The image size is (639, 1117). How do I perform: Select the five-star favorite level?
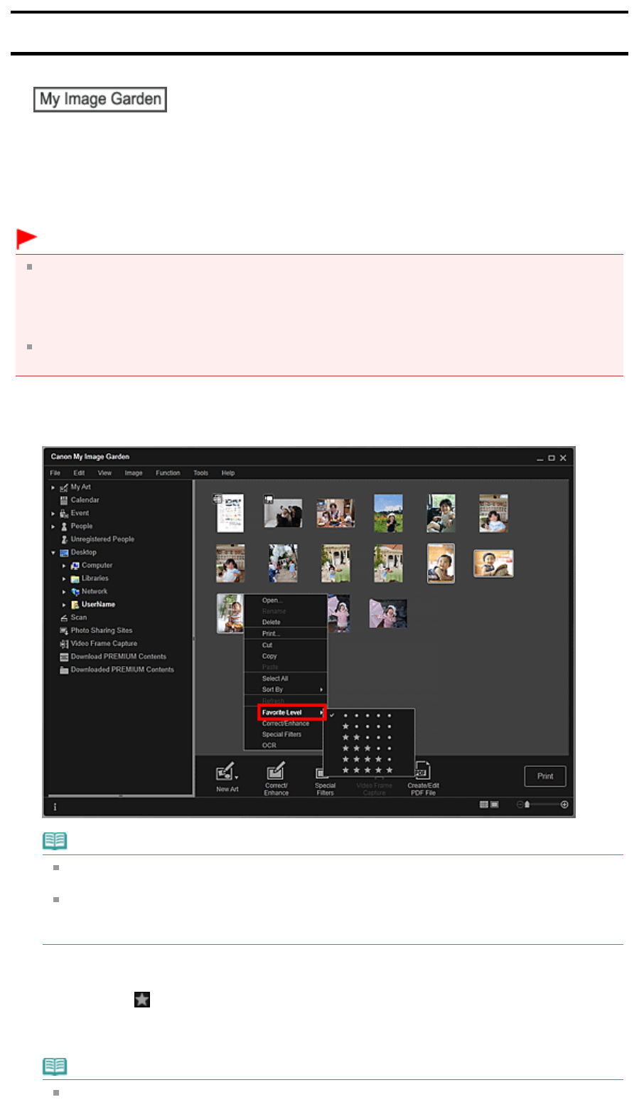(x=367, y=770)
